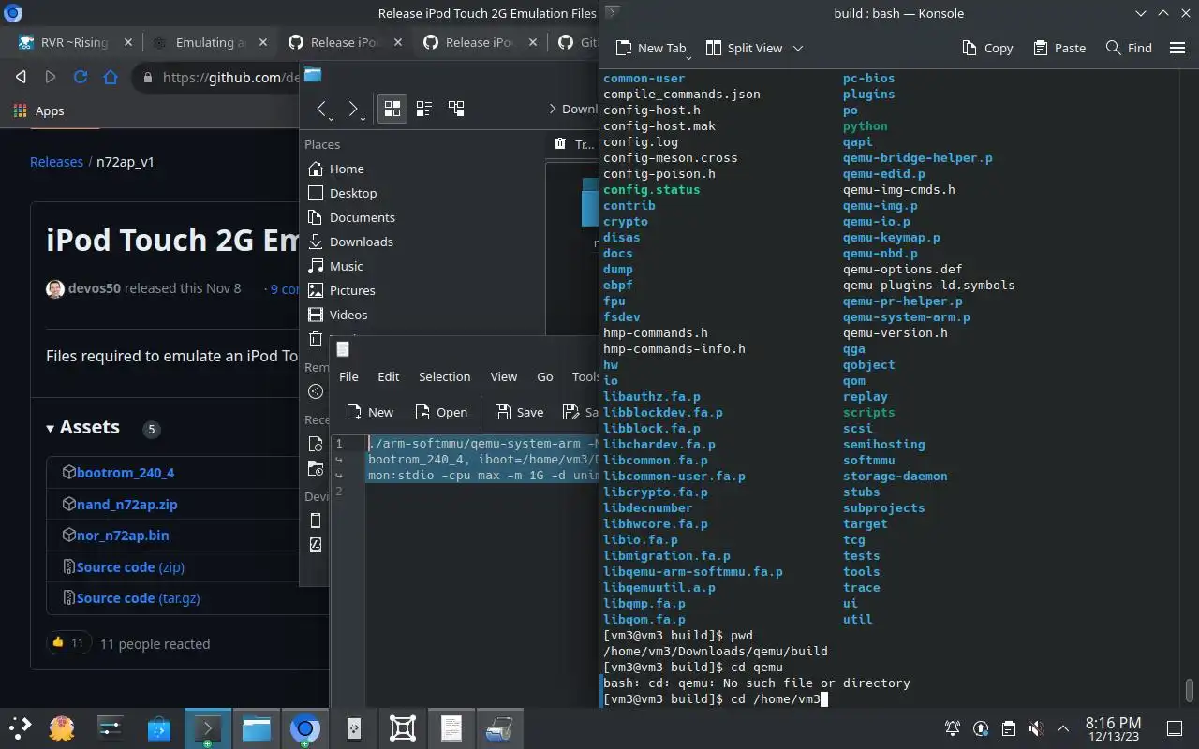Image resolution: width=1199 pixels, height=749 pixels.
Task: Open the KDE application launcher
Action: coord(21,727)
